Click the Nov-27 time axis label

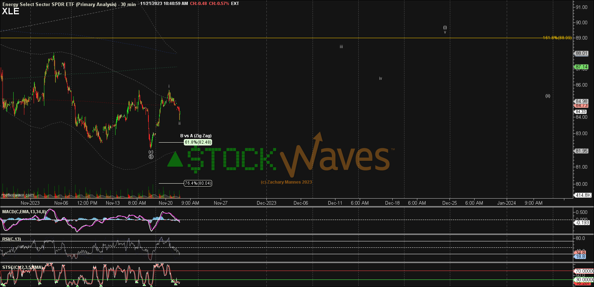coord(221,203)
